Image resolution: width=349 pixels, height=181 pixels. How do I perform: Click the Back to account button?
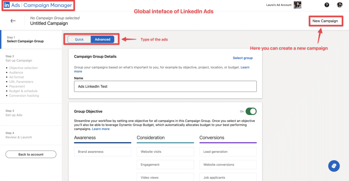[x=31, y=154]
